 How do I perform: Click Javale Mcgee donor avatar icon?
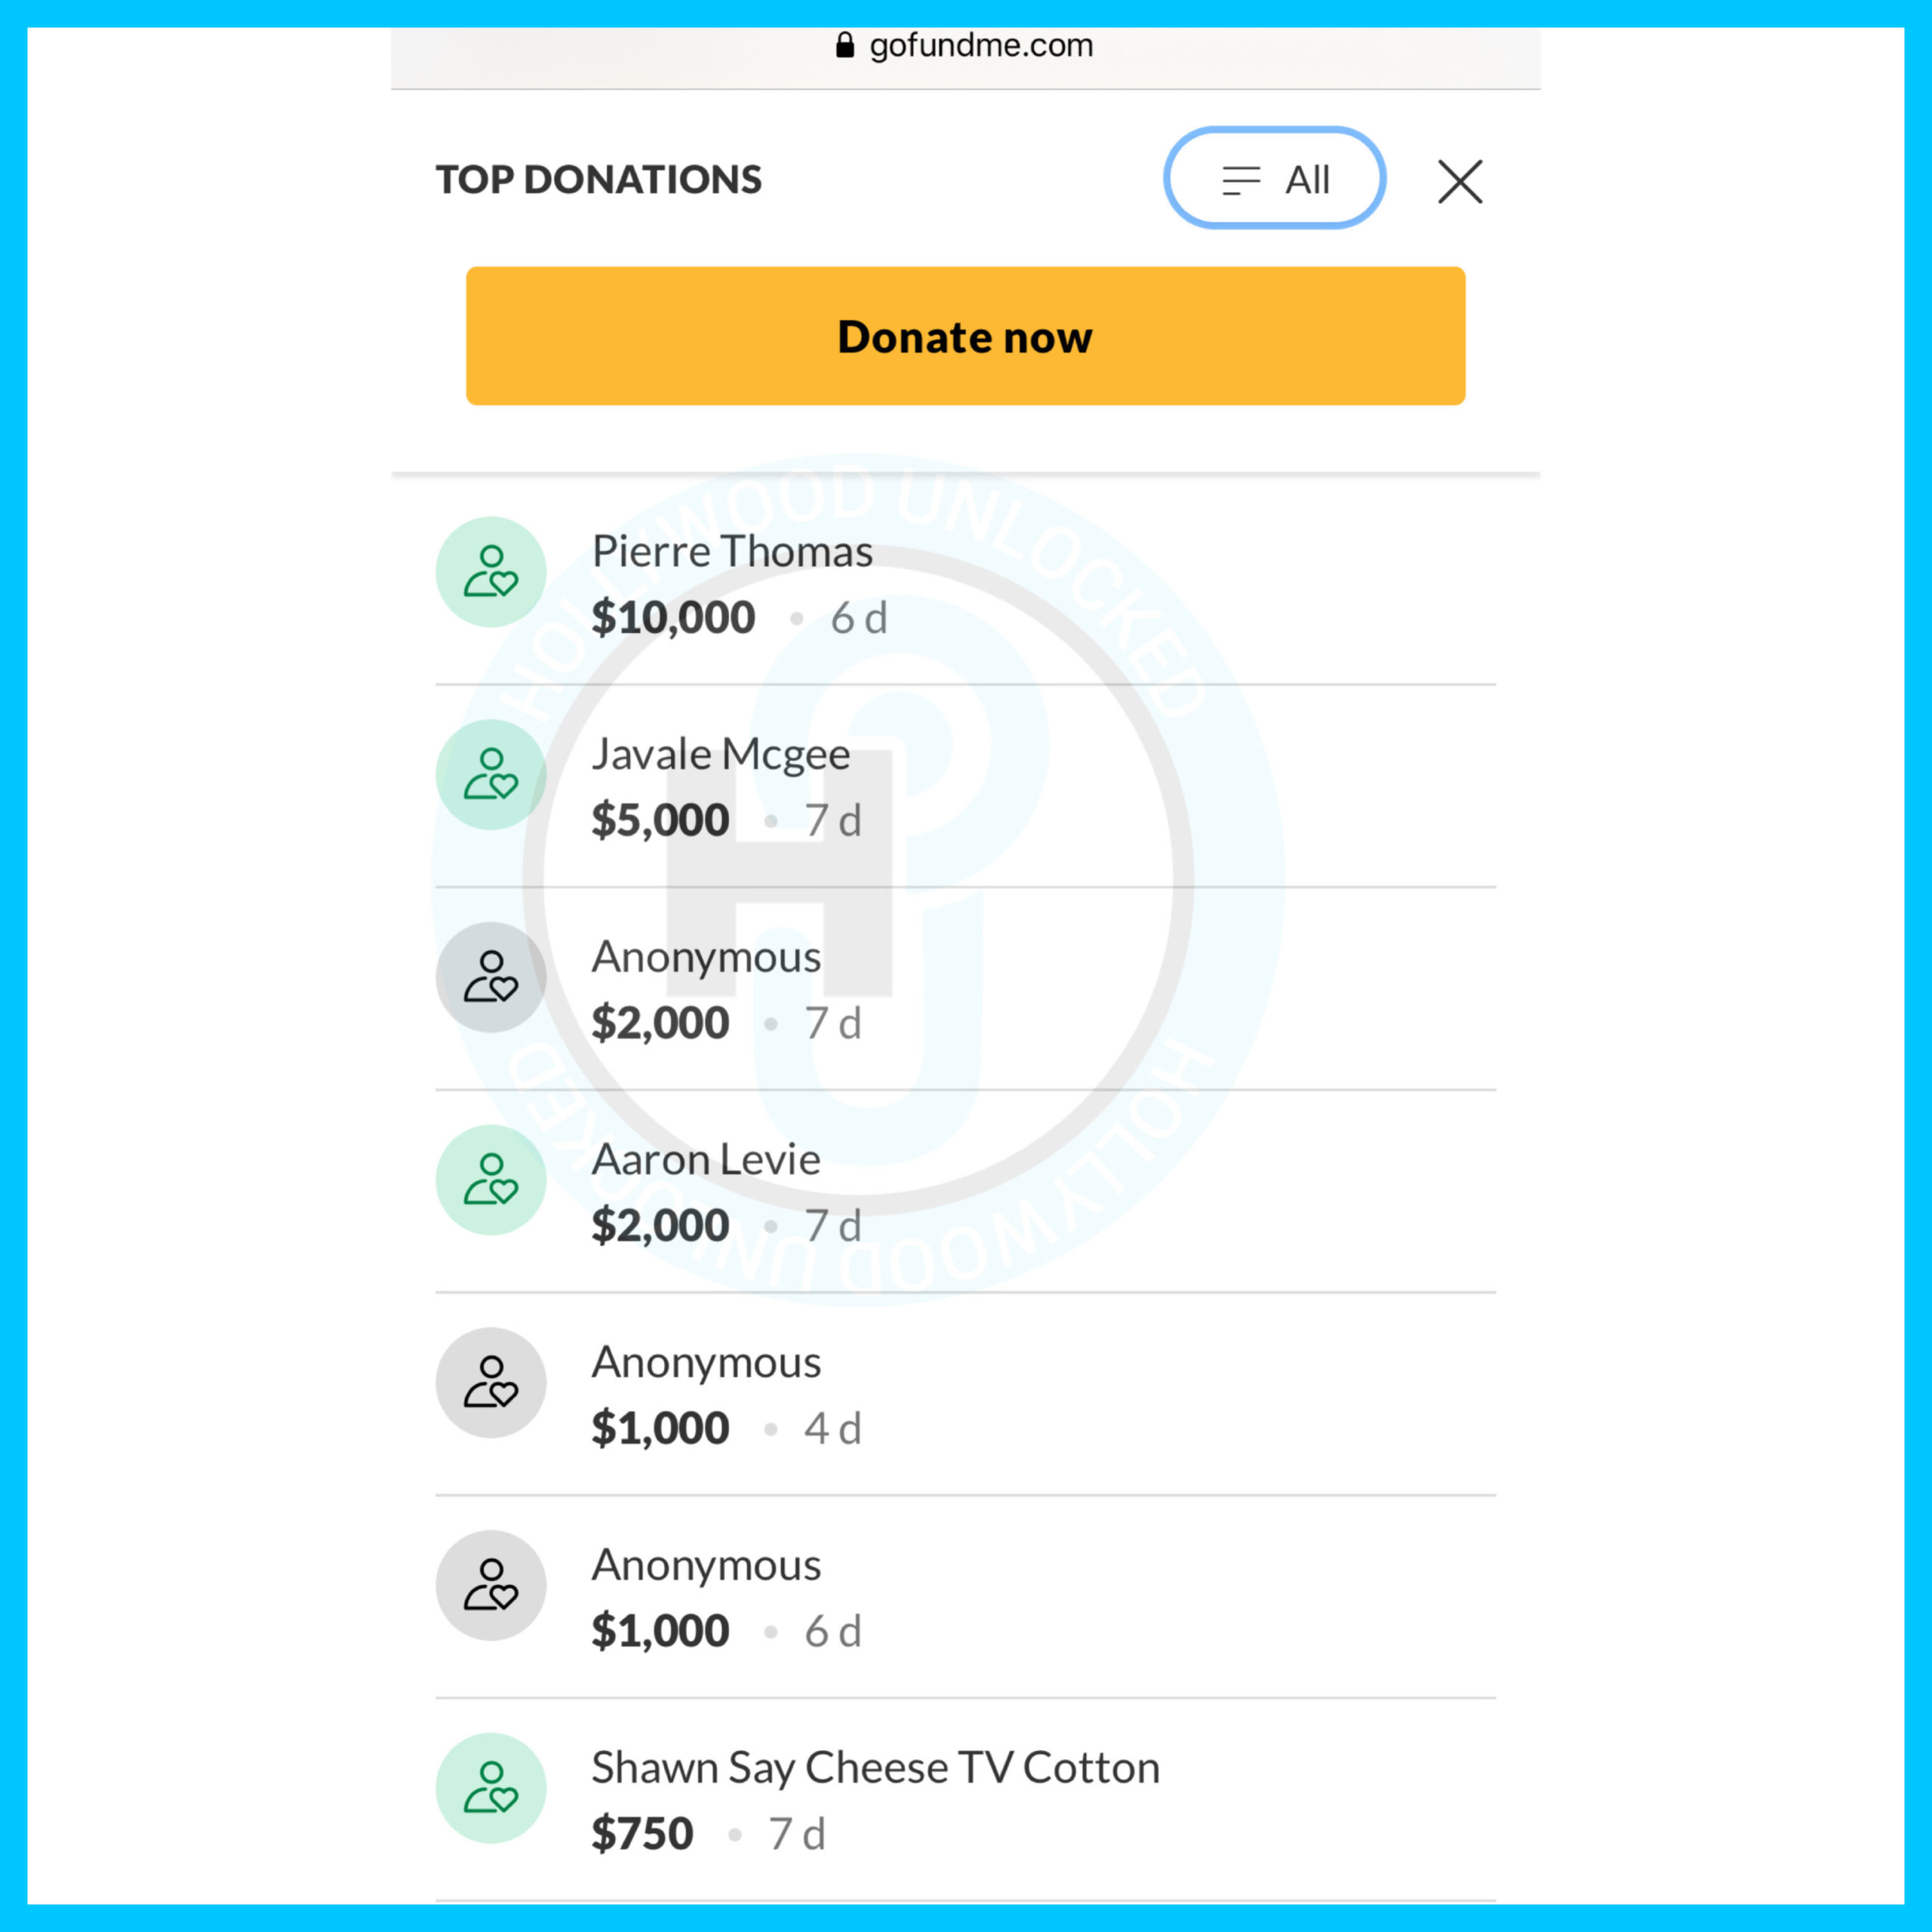click(x=490, y=775)
